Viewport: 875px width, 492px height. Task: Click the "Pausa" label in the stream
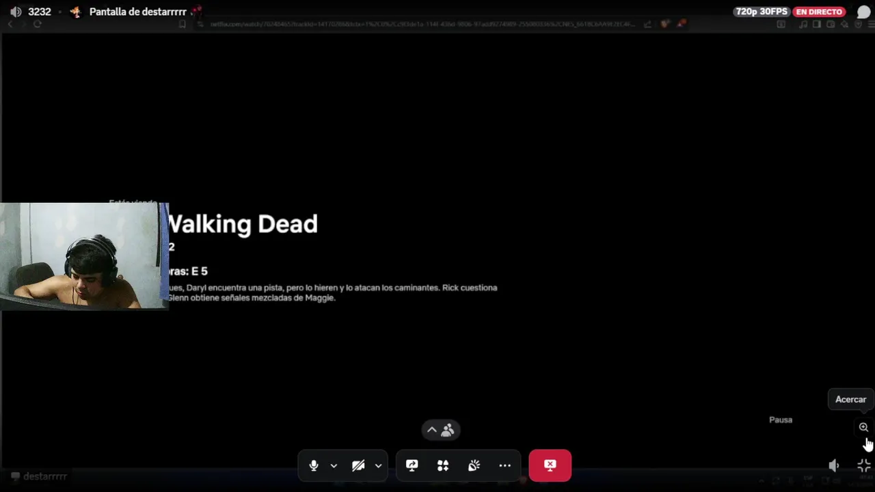781,420
